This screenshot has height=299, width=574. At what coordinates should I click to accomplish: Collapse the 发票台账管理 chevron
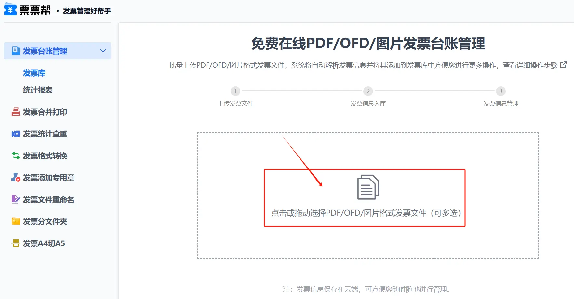pos(103,51)
